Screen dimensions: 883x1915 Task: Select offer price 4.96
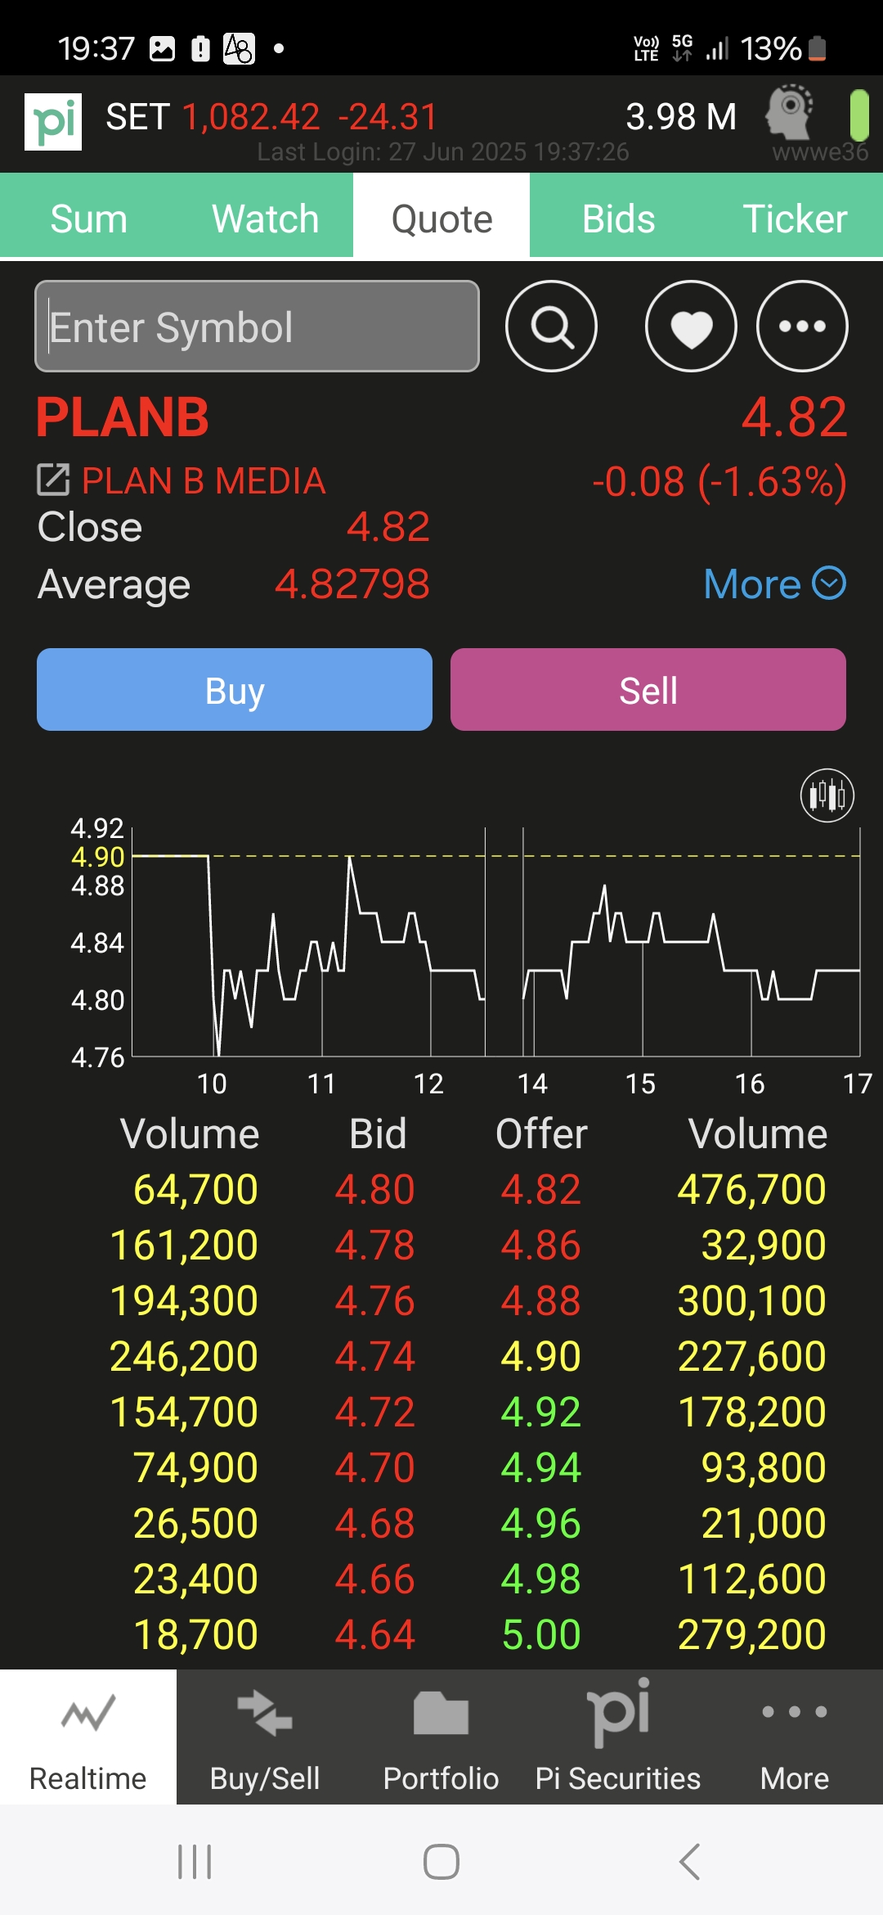click(541, 1523)
